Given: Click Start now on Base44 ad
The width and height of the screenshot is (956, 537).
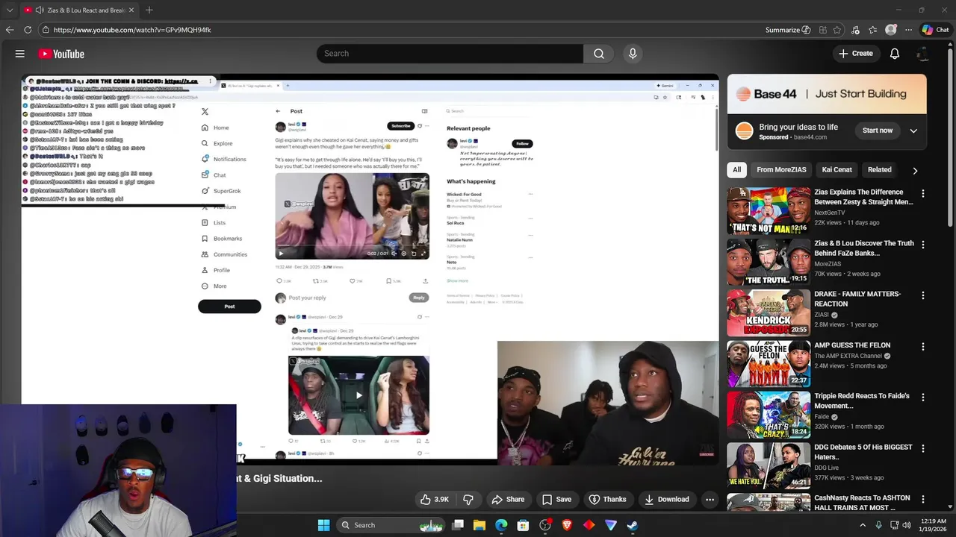Looking at the screenshot, I should 878,131.
